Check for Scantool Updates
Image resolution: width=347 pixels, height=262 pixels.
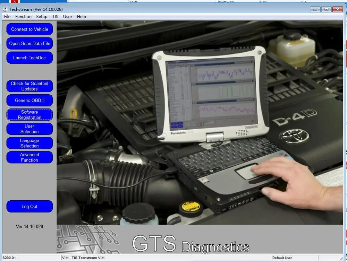[29, 86]
